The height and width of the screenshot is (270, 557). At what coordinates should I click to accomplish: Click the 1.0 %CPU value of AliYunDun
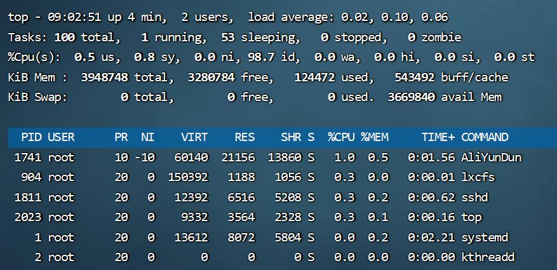click(x=345, y=158)
